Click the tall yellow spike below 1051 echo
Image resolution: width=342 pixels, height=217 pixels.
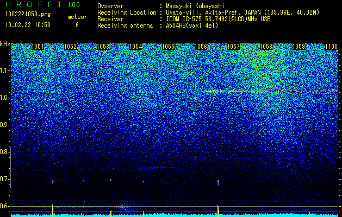(x=53, y=210)
